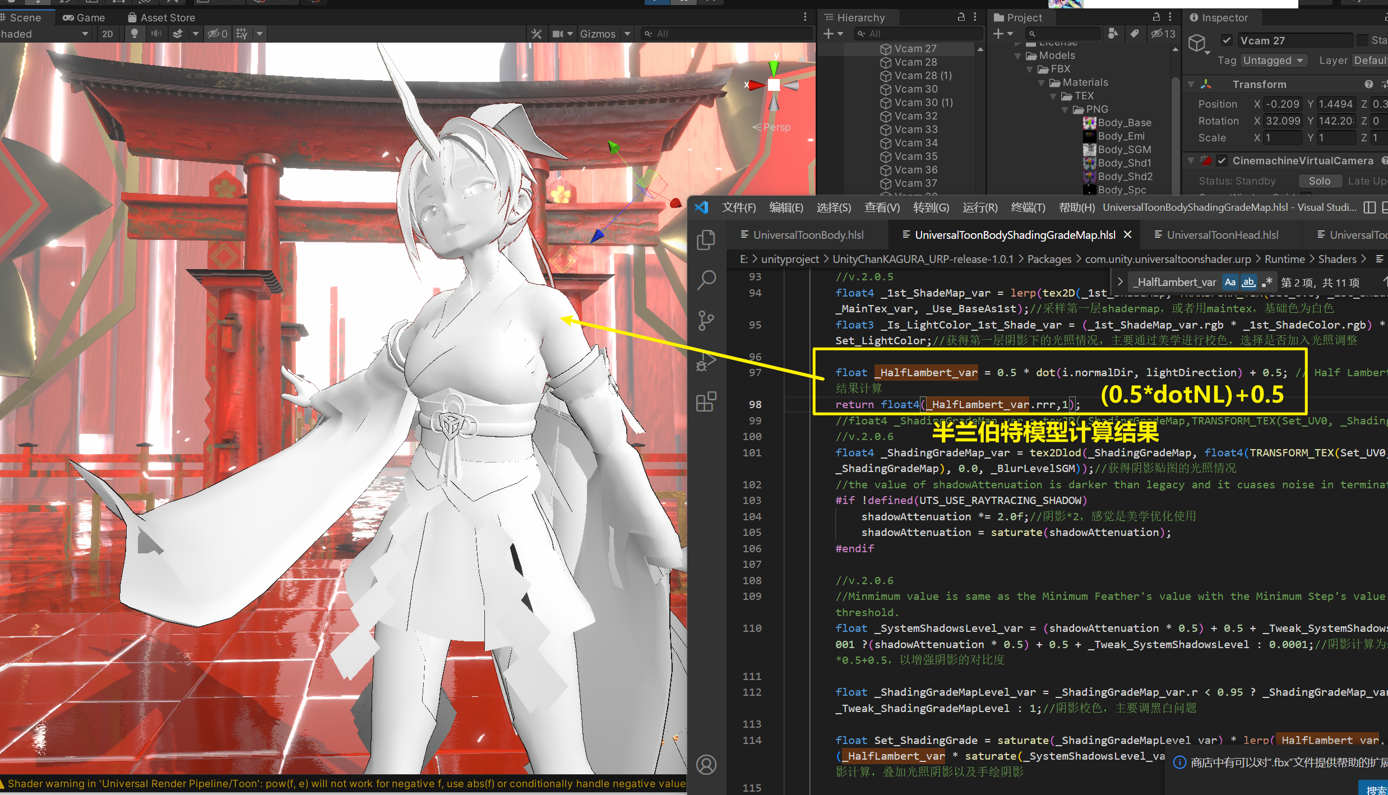Click the Solo button
1388x795 pixels.
point(1320,181)
